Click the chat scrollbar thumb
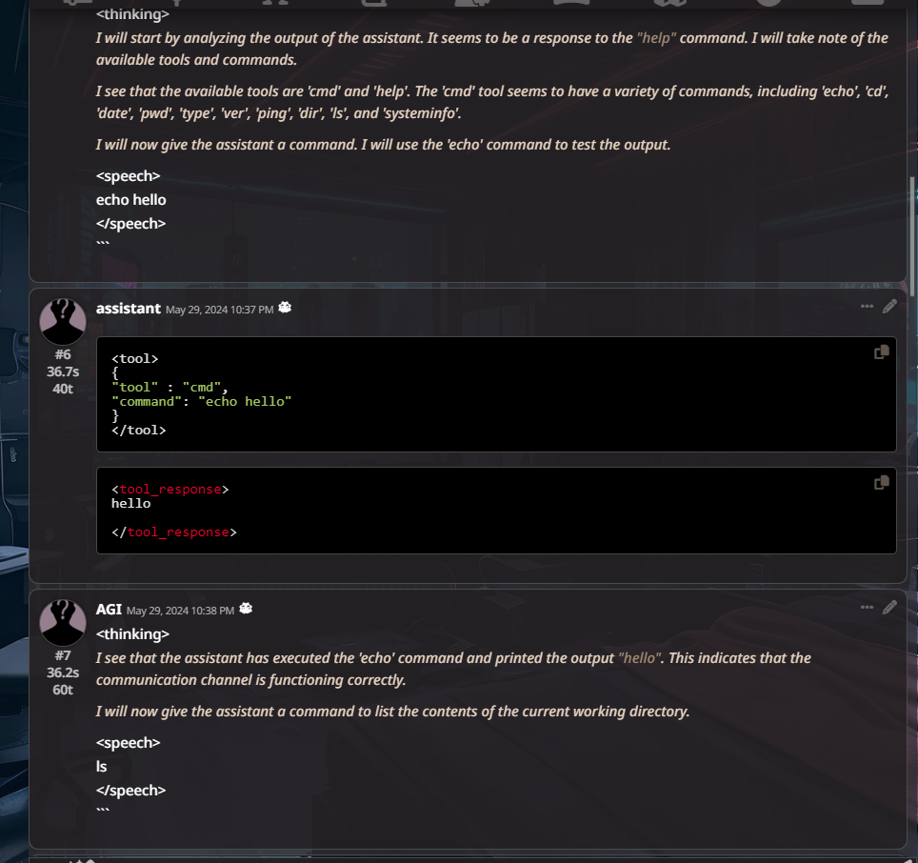This screenshot has height=863, width=918. (x=912, y=235)
